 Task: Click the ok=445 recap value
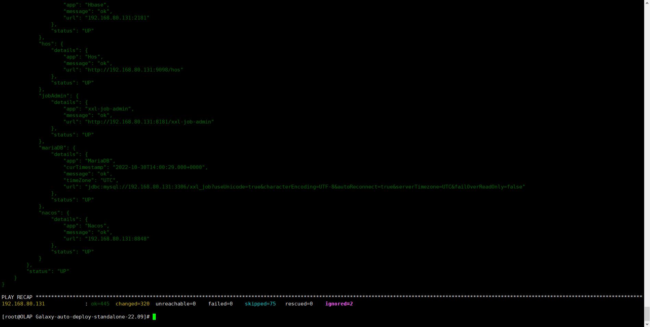point(100,304)
